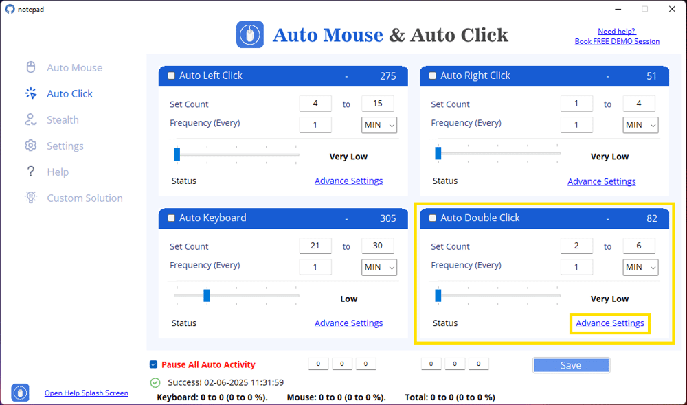Enable the Auto Keyboard checkbox

pyautogui.click(x=172, y=218)
